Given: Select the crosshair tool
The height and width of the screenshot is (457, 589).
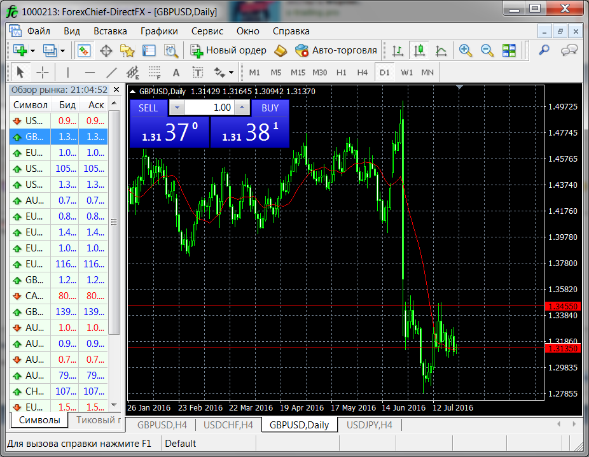Looking at the screenshot, I should point(42,72).
